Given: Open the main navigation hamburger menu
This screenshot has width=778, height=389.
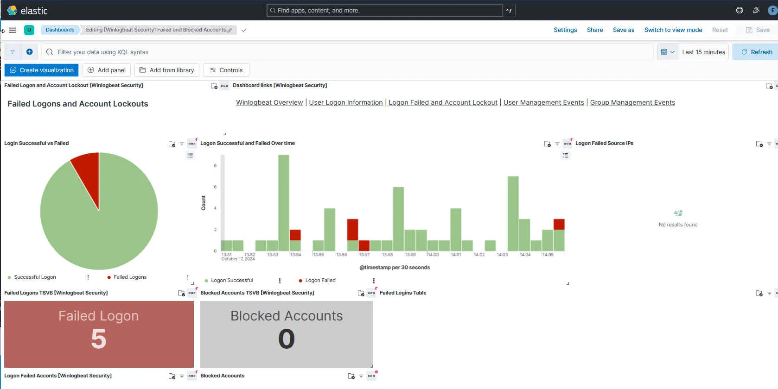Looking at the screenshot, I should click(13, 30).
